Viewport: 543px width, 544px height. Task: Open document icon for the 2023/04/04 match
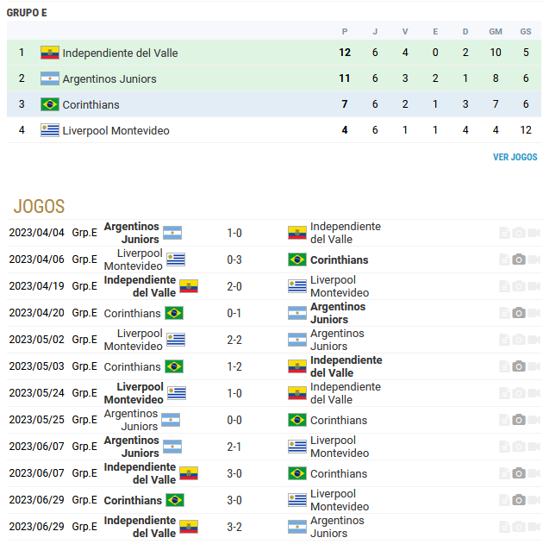point(504,233)
